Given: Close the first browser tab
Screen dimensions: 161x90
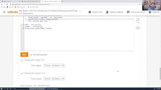Looking at the screenshot, I should tap(19, 1).
